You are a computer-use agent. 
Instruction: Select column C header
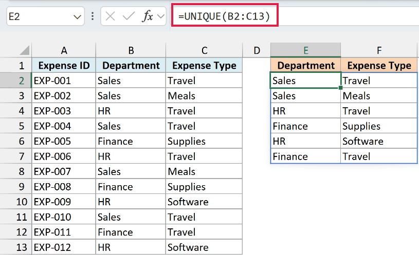coord(204,50)
